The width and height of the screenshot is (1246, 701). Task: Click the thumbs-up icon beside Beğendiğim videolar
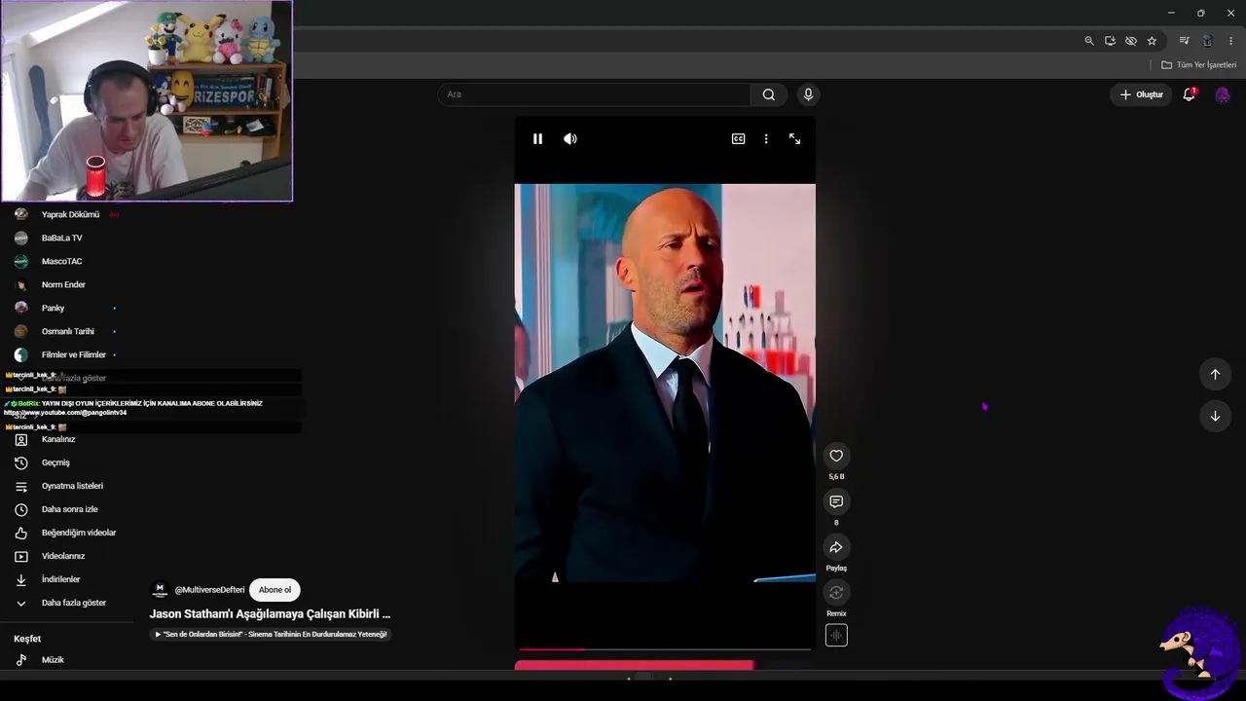click(x=21, y=533)
